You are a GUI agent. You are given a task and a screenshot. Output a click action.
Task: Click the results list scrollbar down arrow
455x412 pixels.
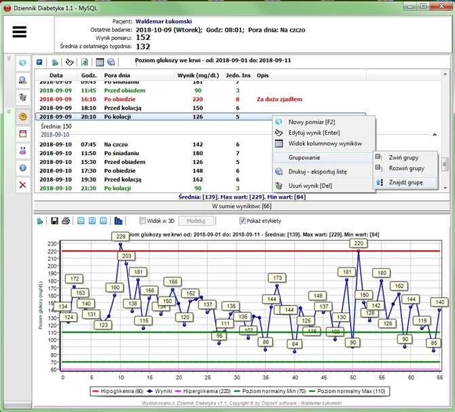pyautogui.click(x=445, y=188)
